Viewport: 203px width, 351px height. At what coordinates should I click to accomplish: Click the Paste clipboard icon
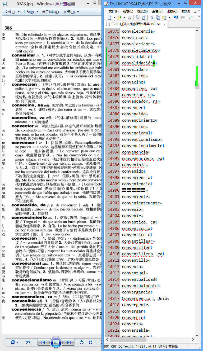164,17
